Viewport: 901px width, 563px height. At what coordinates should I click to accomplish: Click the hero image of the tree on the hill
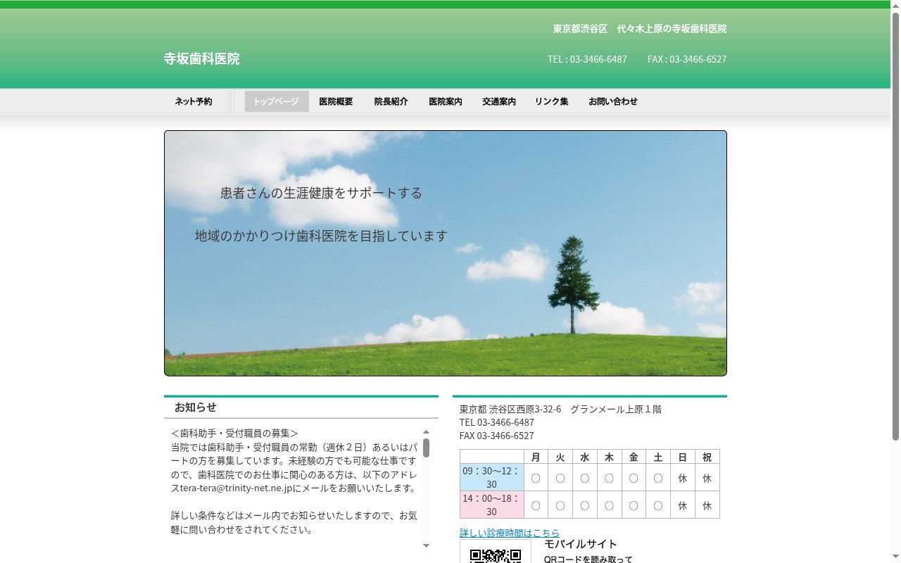point(446,253)
